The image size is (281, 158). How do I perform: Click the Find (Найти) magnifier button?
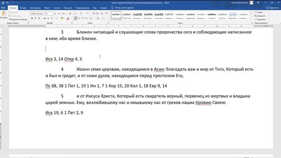tap(259, 12)
